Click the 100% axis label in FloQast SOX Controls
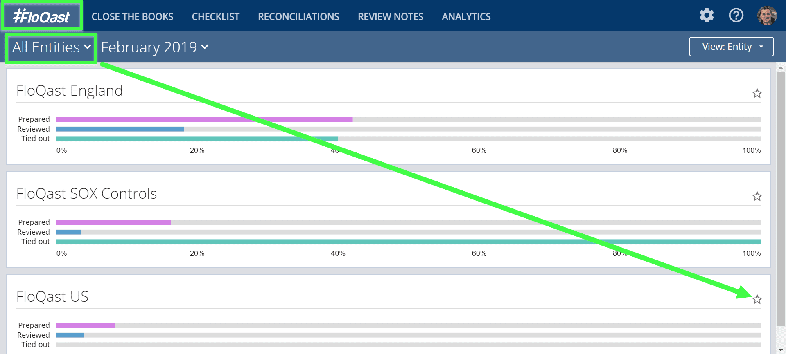The image size is (786, 354). point(752,253)
